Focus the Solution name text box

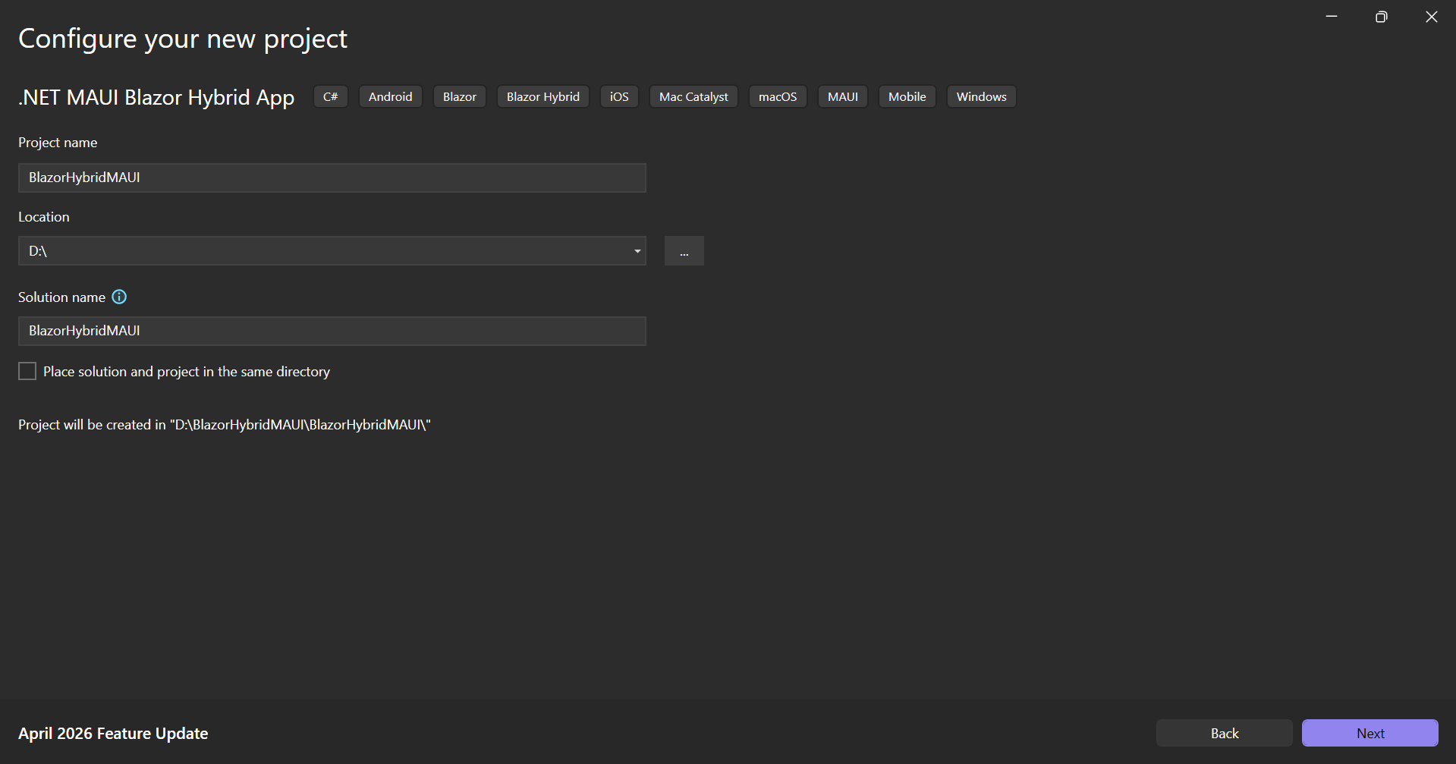(x=332, y=331)
